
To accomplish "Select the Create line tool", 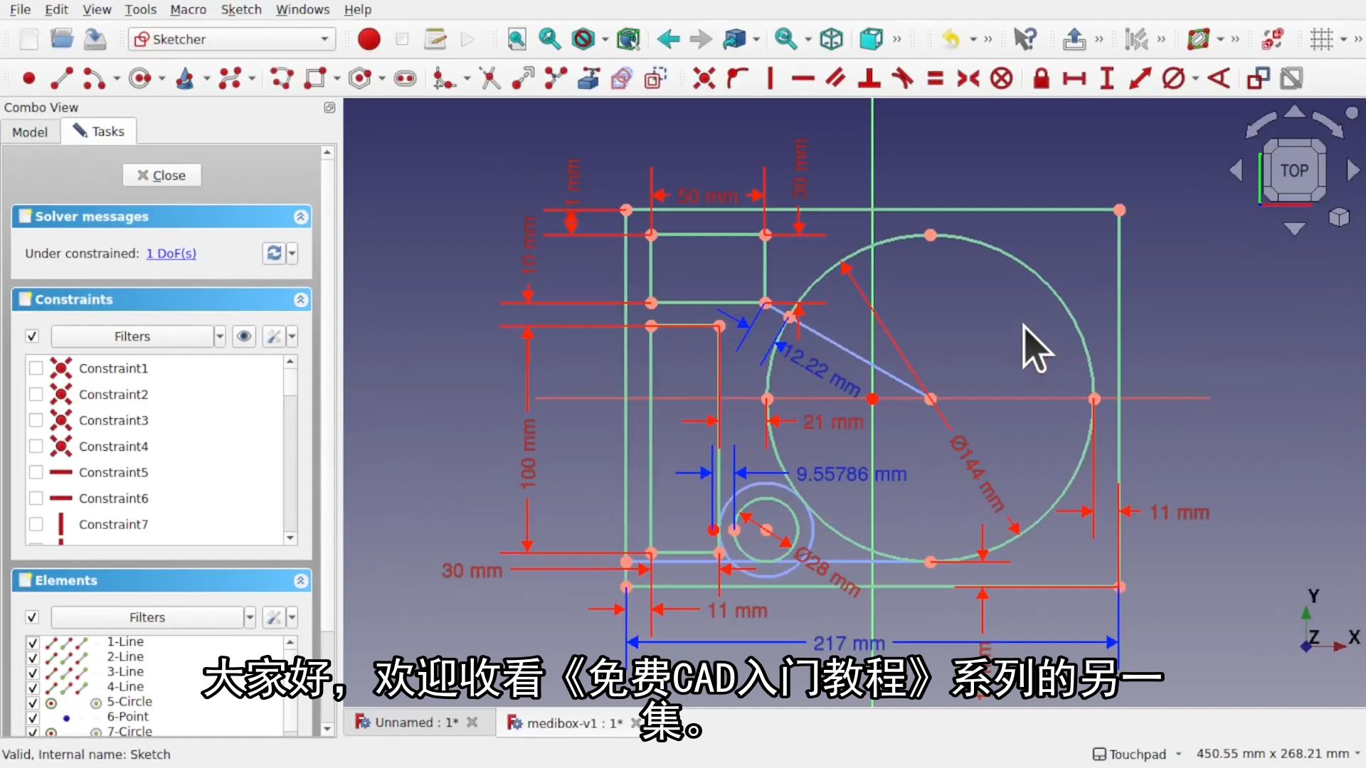I will (61, 78).
